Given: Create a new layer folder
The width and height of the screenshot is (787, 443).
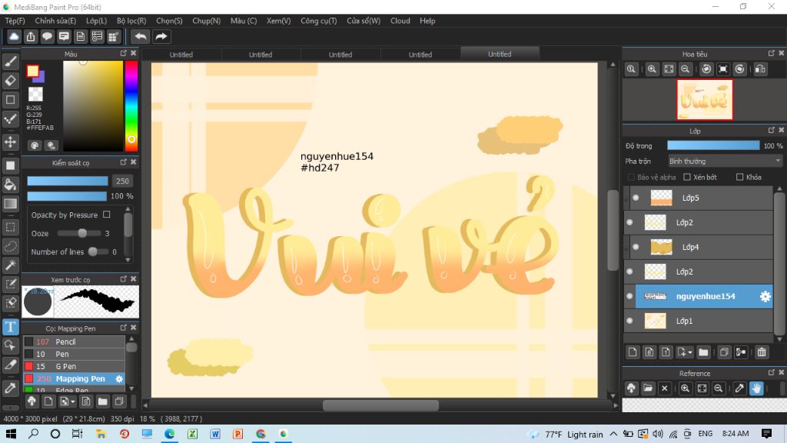Looking at the screenshot, I should click(x=703, y=352).
